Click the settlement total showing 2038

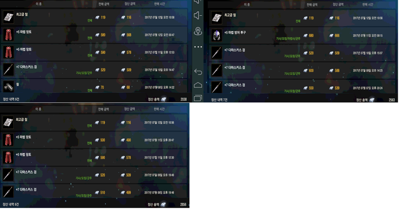[184, 99]
